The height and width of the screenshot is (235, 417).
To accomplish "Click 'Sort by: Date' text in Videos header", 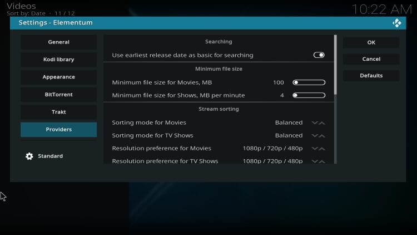I will coord(26,13).
